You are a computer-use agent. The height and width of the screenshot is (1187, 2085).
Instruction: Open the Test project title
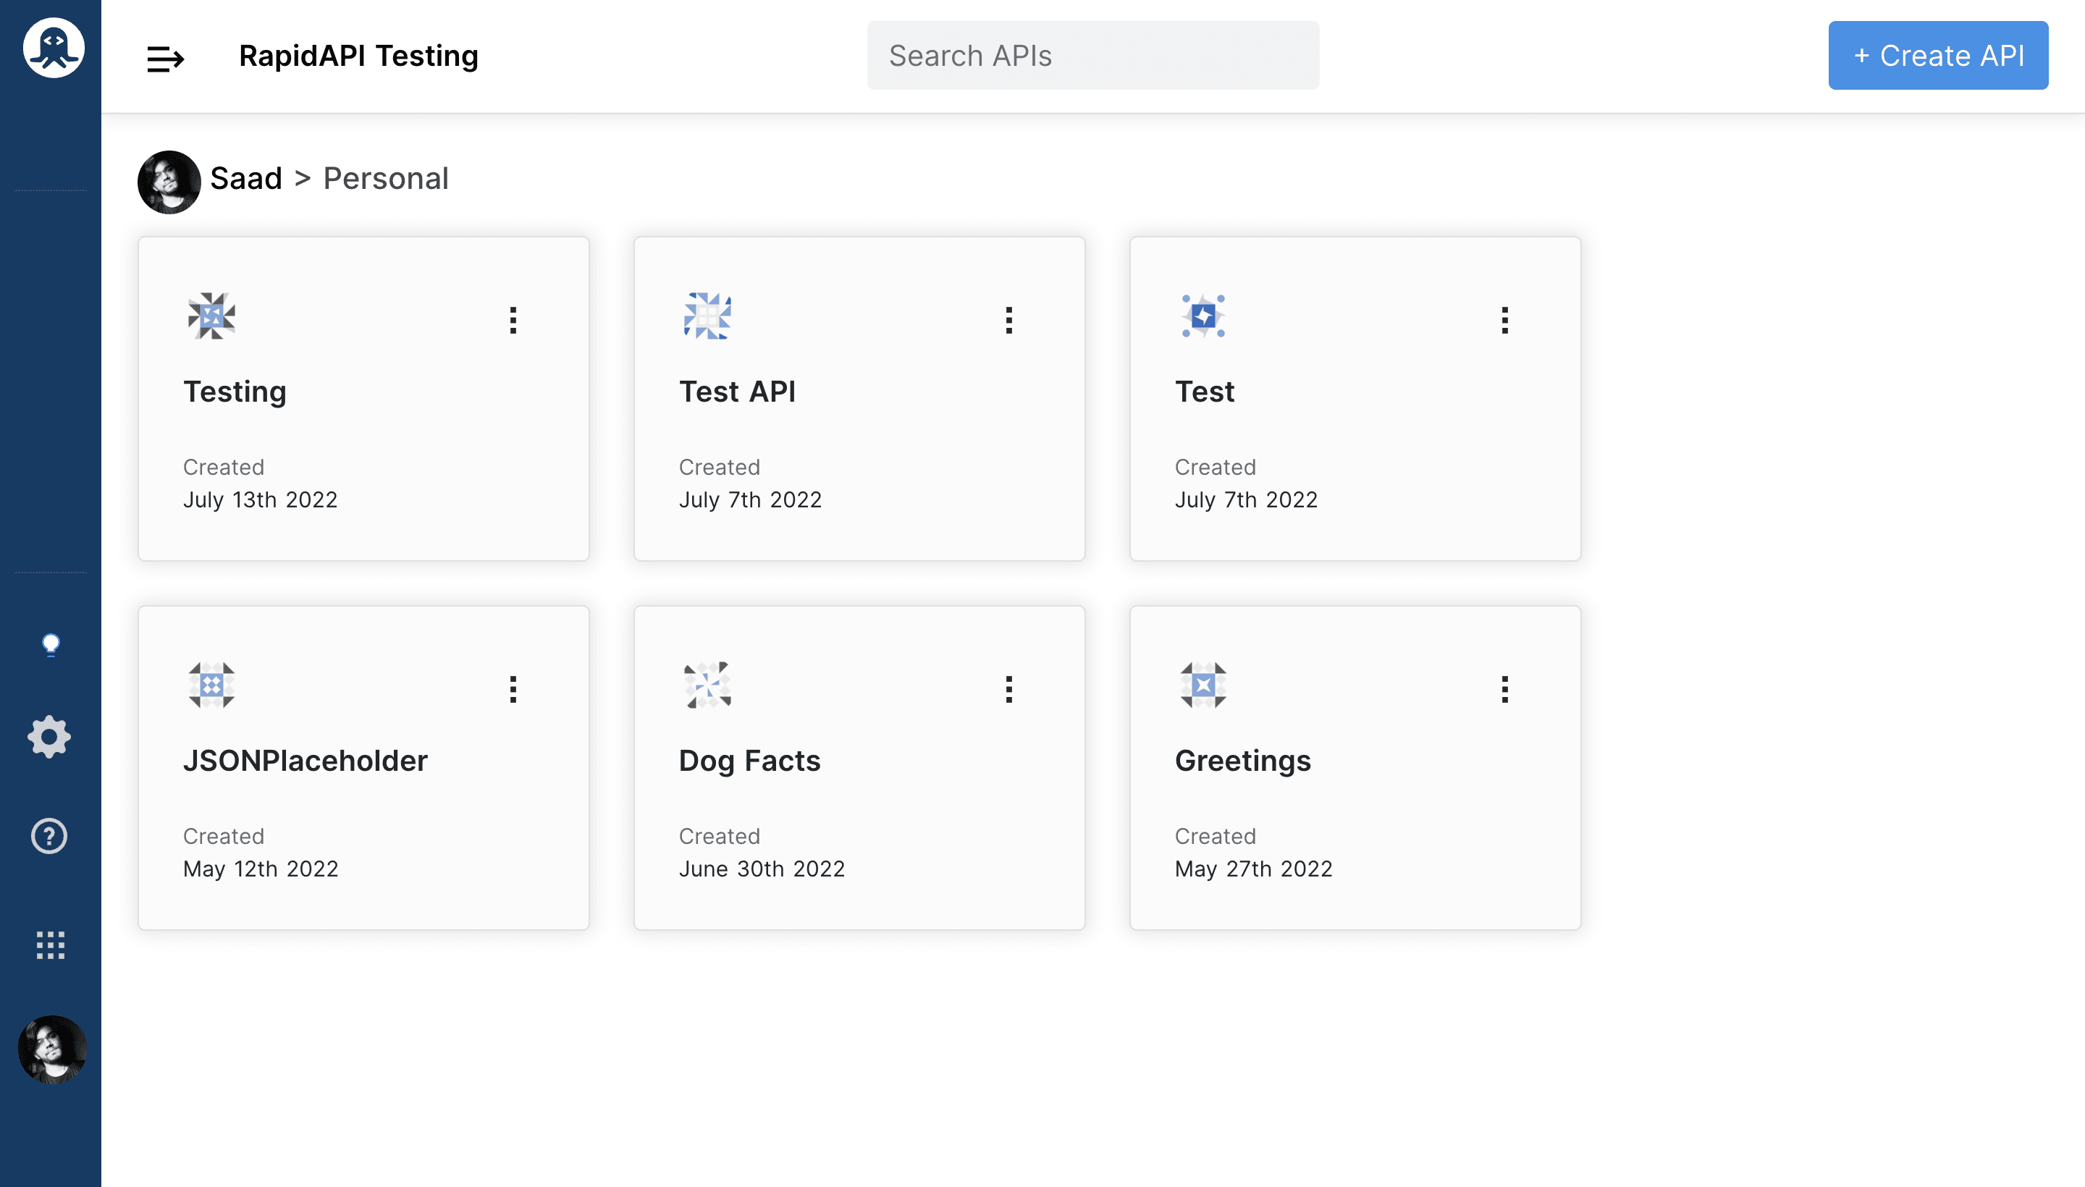[1205, 392]
